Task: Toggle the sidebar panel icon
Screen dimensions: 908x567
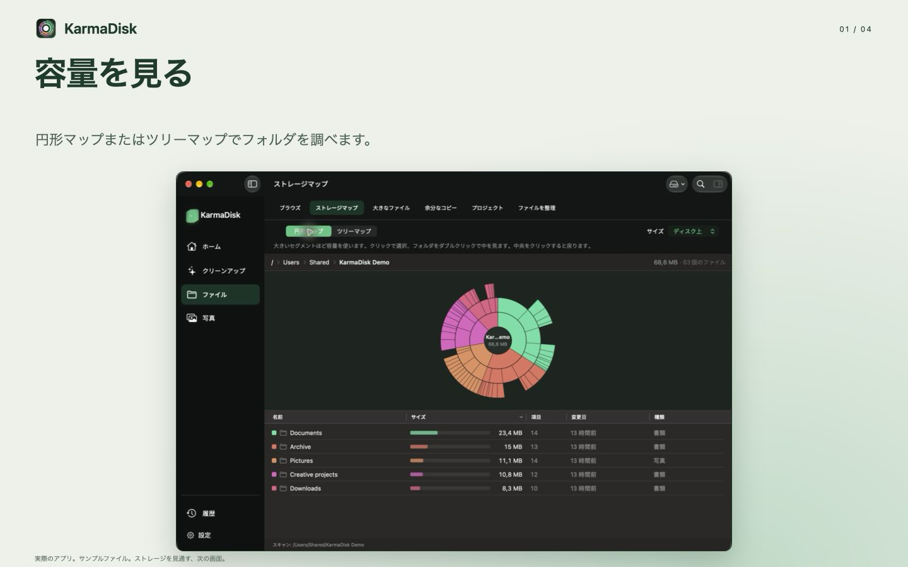Action: (252, 184)
